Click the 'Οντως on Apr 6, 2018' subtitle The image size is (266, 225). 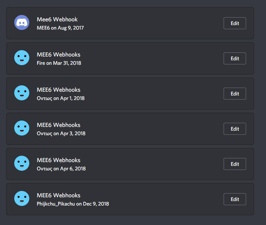click(61, 169)
